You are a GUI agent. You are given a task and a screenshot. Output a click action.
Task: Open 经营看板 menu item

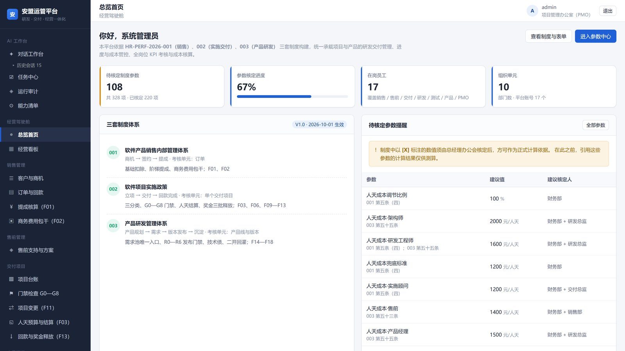click(45, 149)
